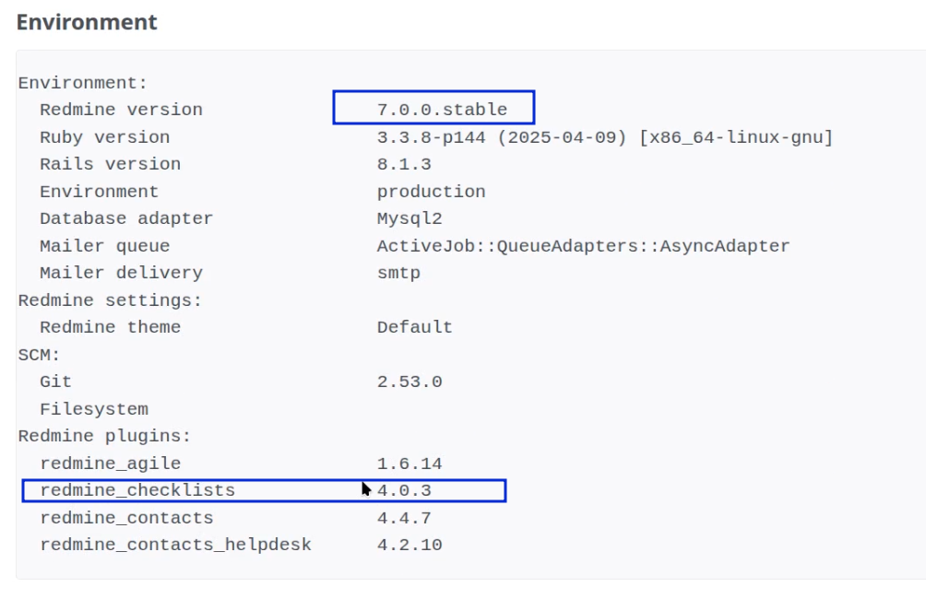Click the "Database adapter" label

point(126,218)
